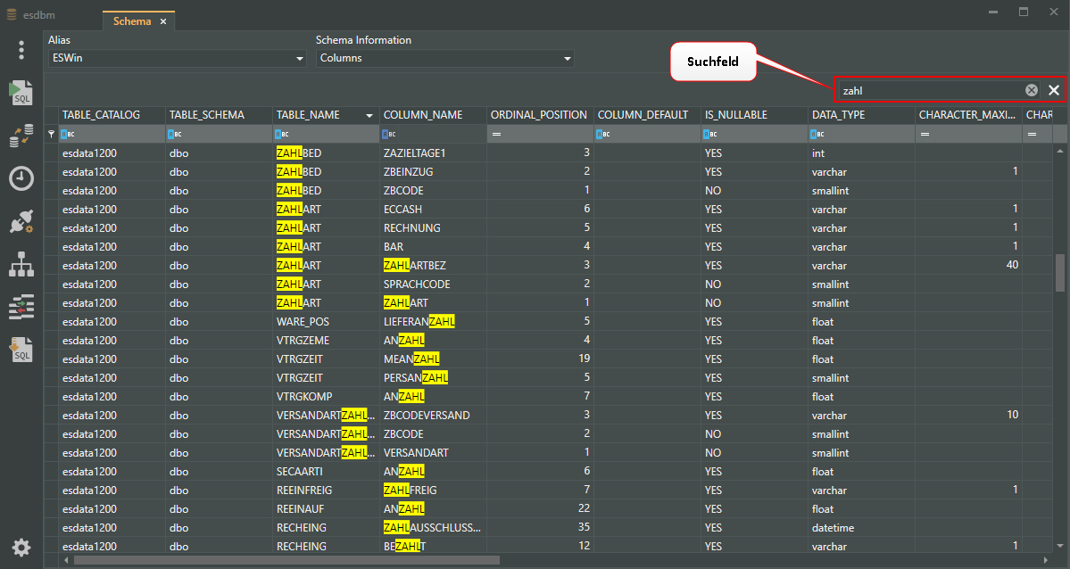Click the vertical scrollbar thumb
The width and height of the screenshot is (1070, 569).
coord(1060,273)
